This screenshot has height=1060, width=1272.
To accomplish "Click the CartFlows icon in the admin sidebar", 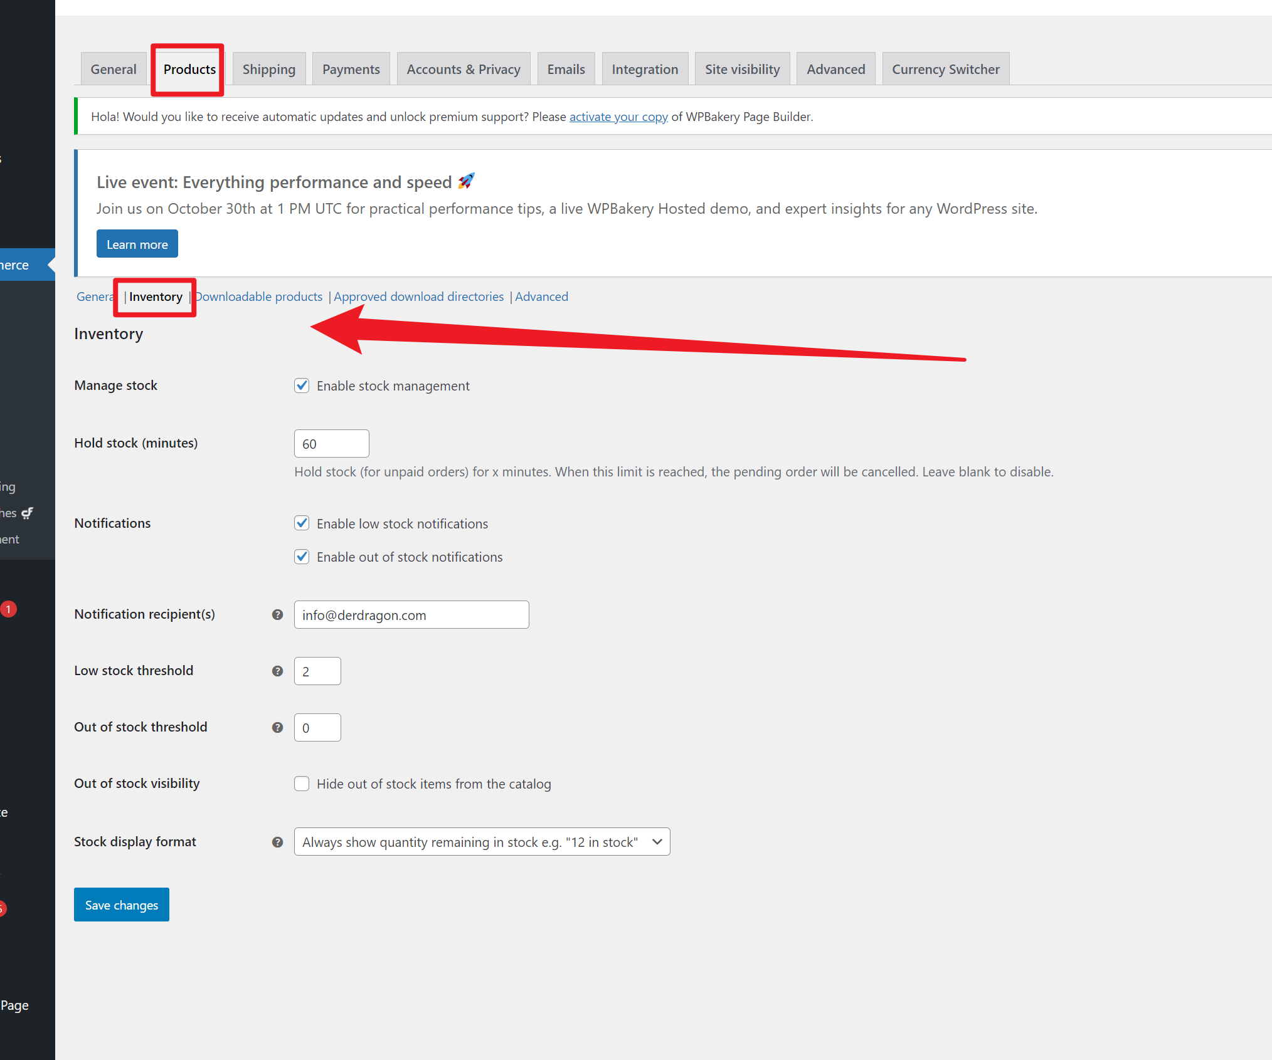I will click(x=27, y=512).
